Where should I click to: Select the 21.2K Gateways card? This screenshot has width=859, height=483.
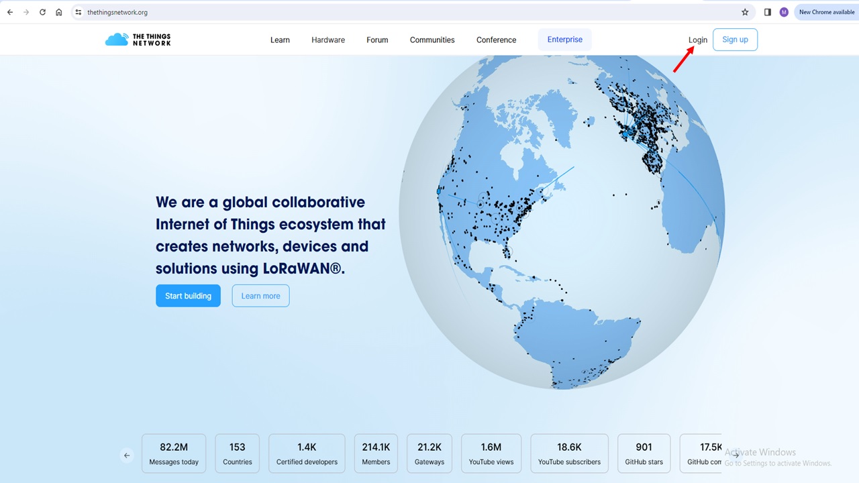tap(429, 453)
